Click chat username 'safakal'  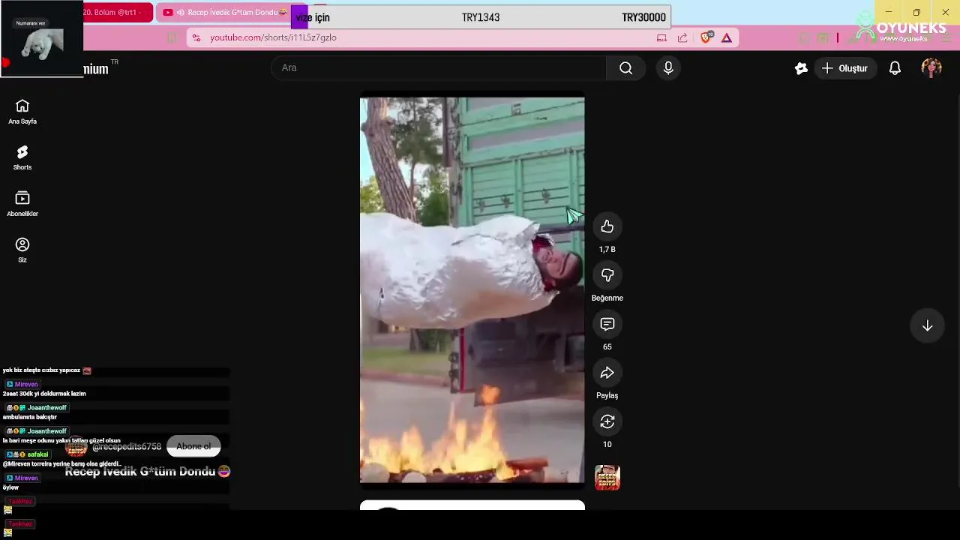[x=38, y=454]
